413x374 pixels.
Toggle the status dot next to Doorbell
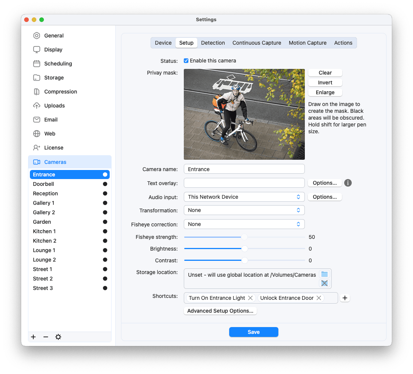(x=105, y=184)
